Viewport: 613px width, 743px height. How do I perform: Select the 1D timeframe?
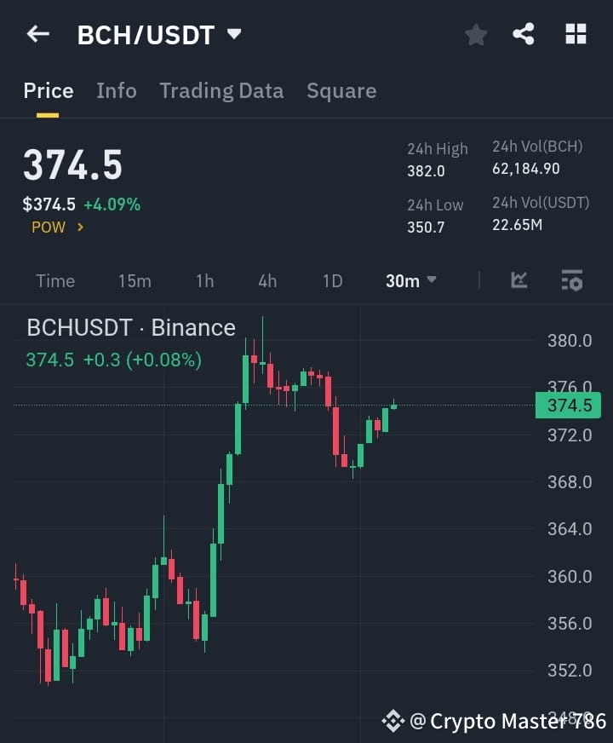[332, 280]
